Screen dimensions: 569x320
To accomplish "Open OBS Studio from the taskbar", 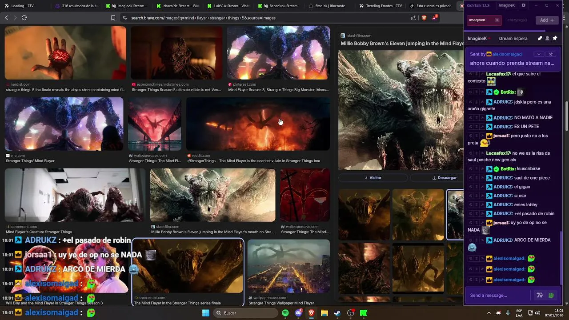I will [x=351, y=313].
